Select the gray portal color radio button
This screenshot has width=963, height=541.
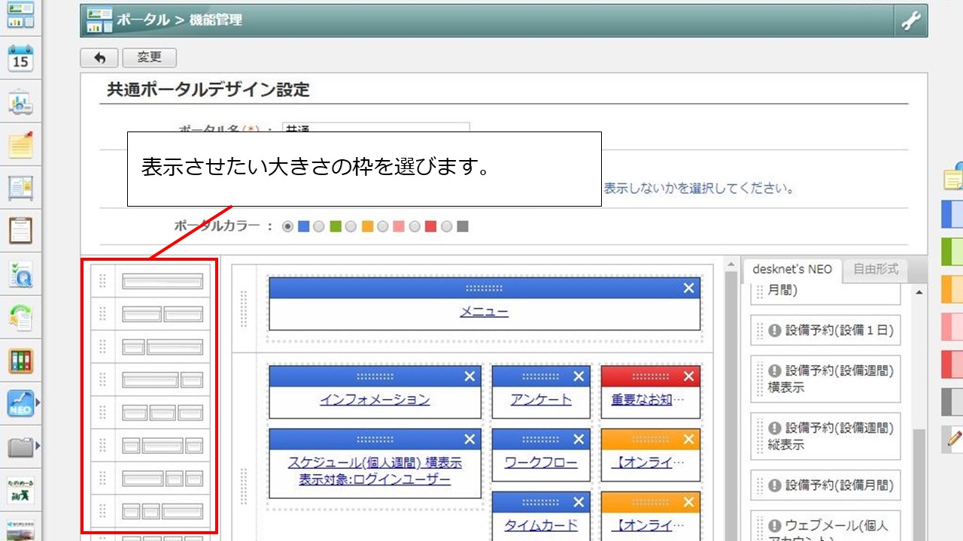pyautogui.click(x=447, y=226)
